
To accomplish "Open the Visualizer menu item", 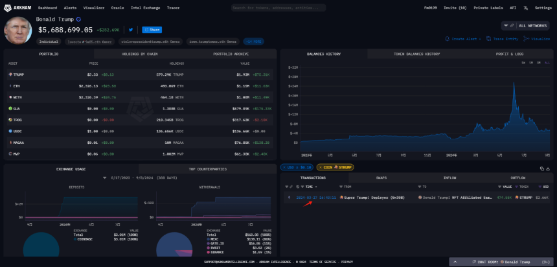I will click(x=94, y=8).
